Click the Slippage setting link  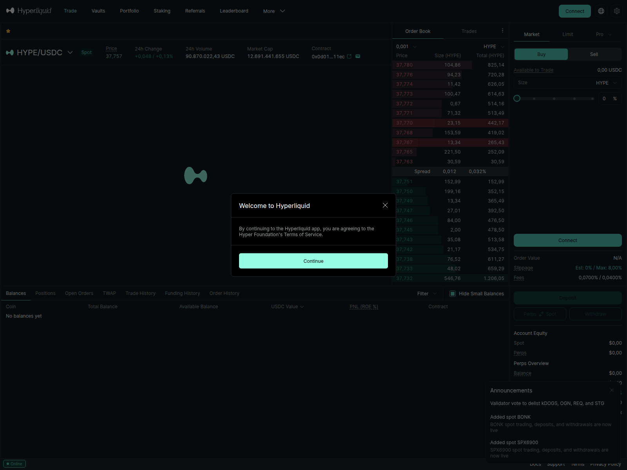coord(524,268)
